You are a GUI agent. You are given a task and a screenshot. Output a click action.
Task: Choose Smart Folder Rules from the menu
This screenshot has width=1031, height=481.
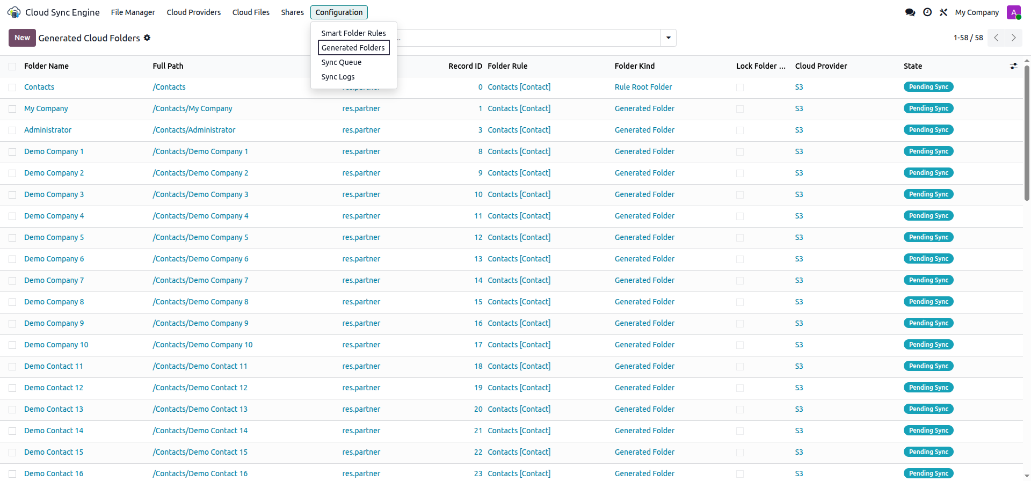(353, 33)
